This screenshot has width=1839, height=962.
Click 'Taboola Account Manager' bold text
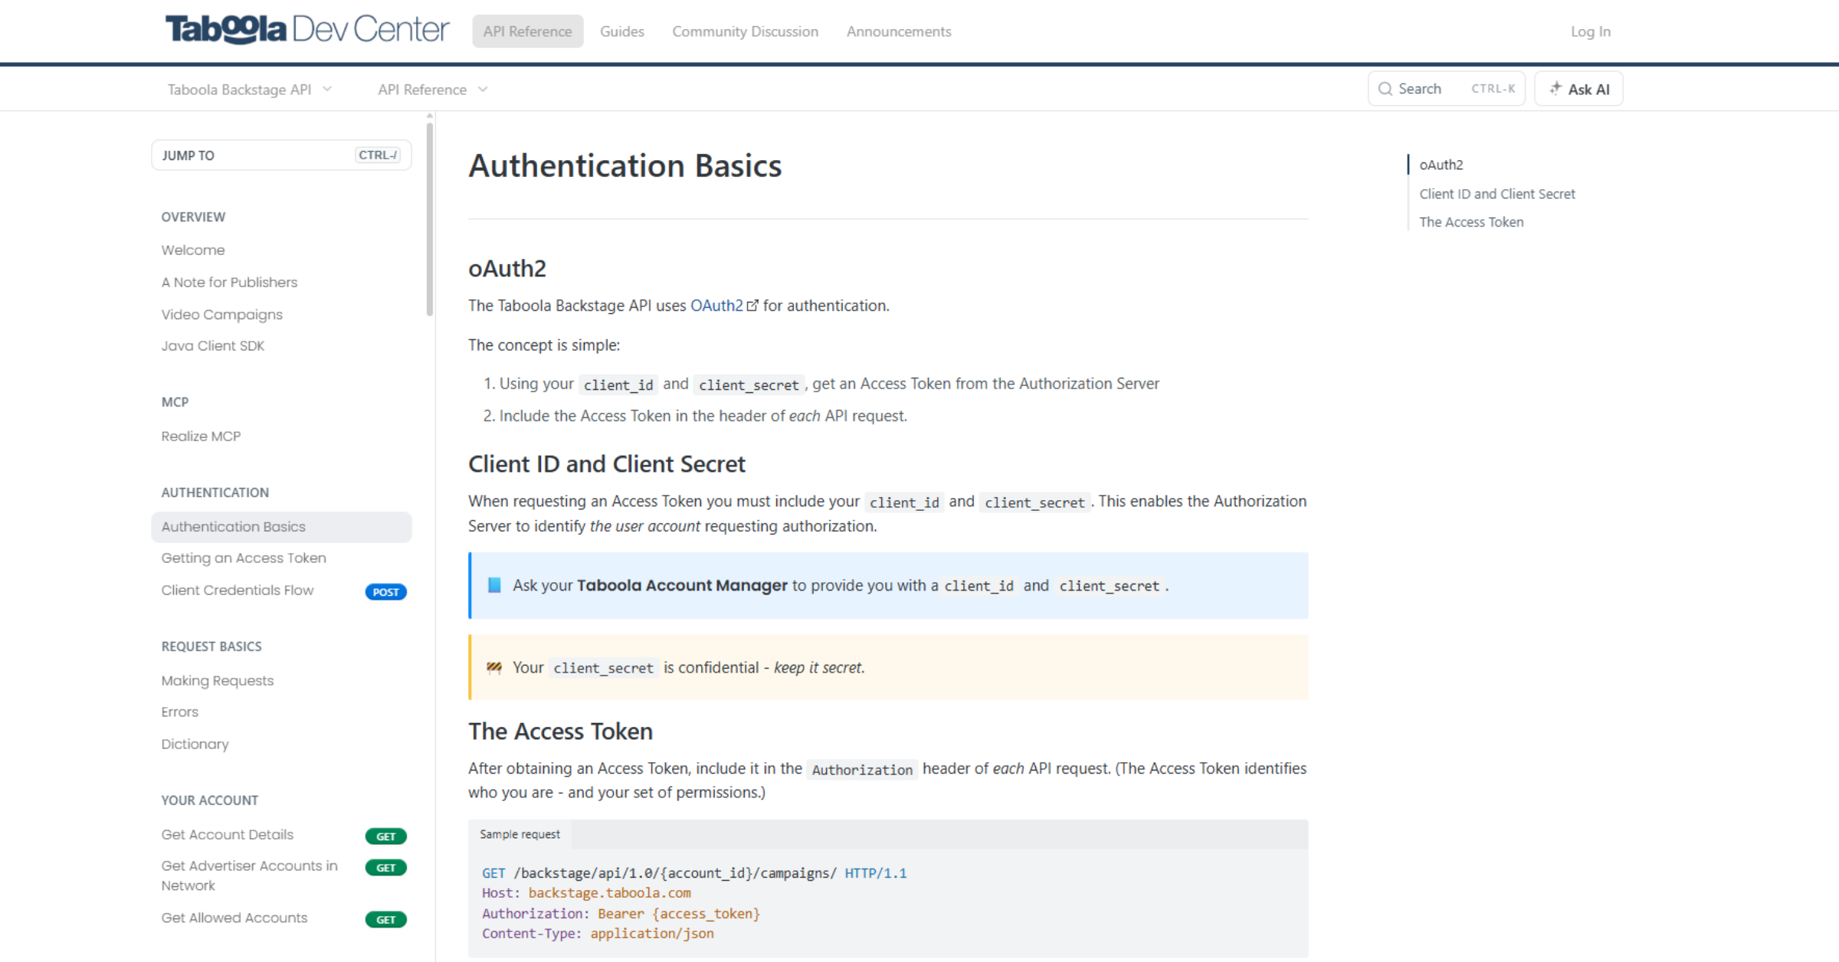tap(682, 585)
